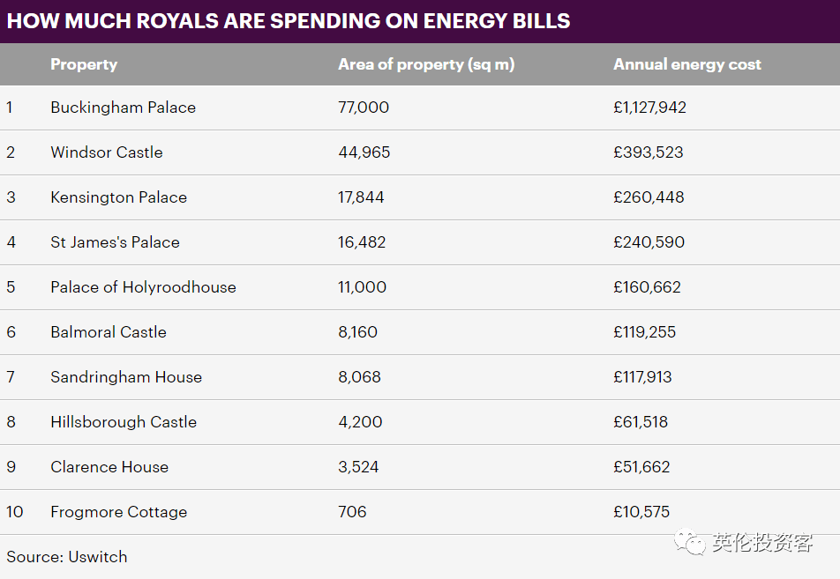The width and height of the screenshot is (840, 579).
Task: Click Balmoral Castle property name
Action: point(109,332)
